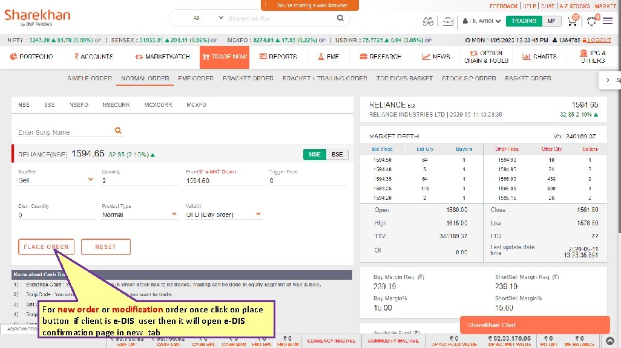Viewport: 621px width, 348px height.
Task: Click the Quantity input field
Action: 139,180
